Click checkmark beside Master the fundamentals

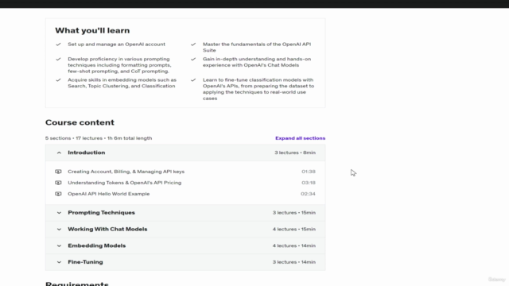[193, 44]
